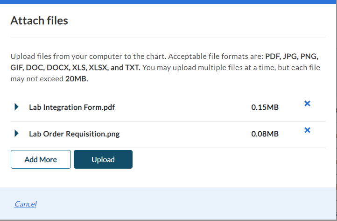Select the Lab Order Requisition.png file name
This screenshot has height=221, width=337.
[74, 134]
